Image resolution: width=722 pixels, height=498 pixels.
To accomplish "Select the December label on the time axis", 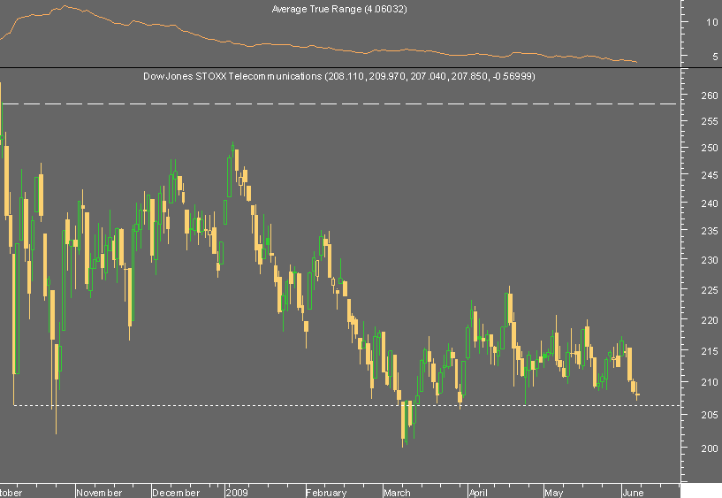I will click(x=176, y=493).
